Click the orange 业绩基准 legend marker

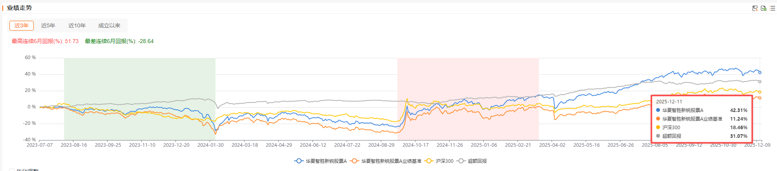[355, 161]
